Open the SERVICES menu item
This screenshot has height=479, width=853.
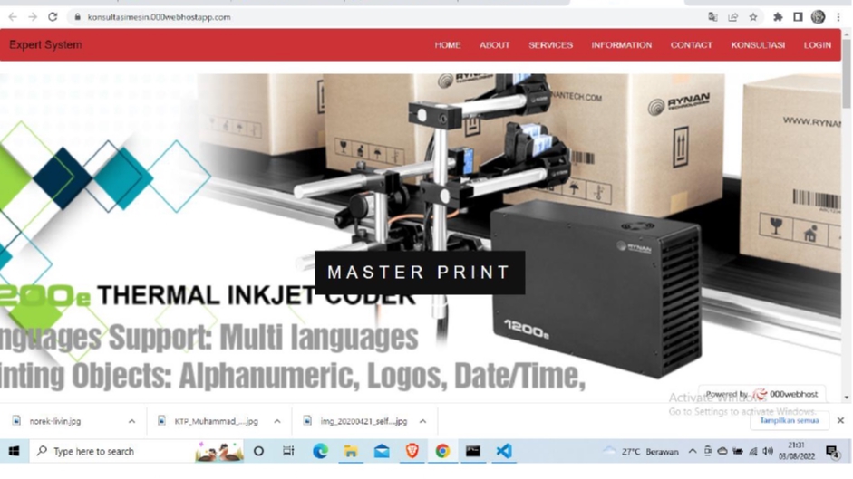click(x=550, y=45)
